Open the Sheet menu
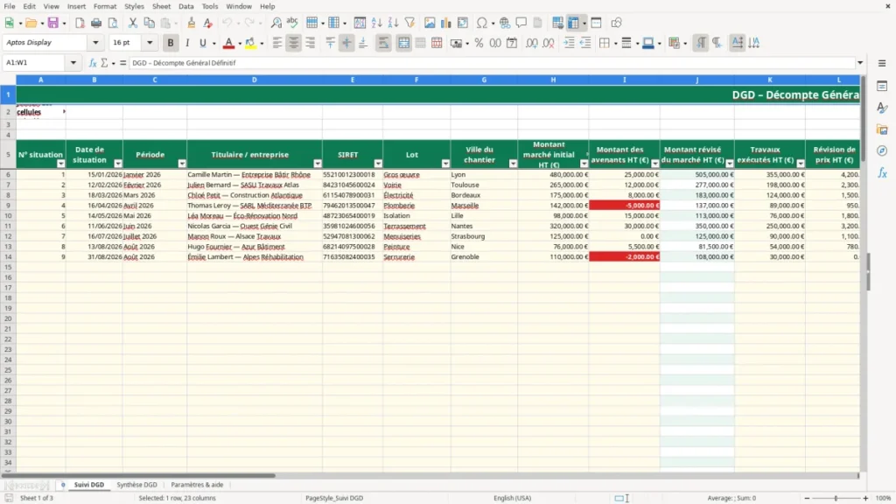The height and width of the screenshot is (504, 896). pyautogui.click(x=161, y=6)
